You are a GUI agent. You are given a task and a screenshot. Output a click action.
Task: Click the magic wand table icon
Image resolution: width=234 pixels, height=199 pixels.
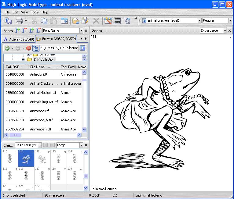(108, 21)
